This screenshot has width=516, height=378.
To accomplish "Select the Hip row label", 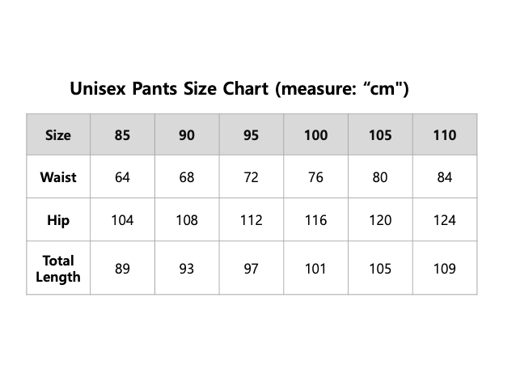I will pyautogui.click(x=58, y=219).
